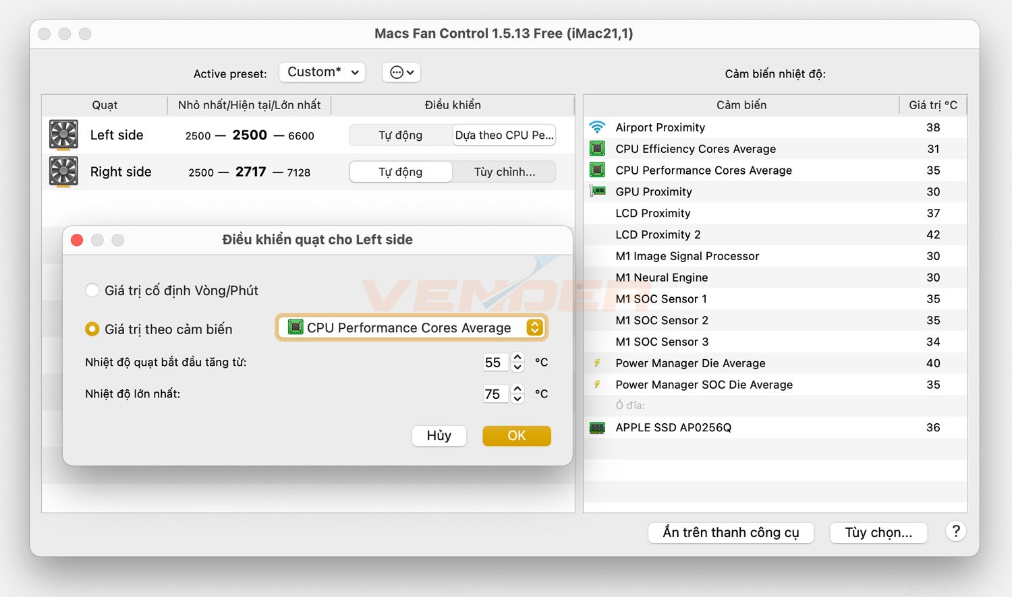Image resolution: width=1012 pixels, height=597 pixels.
Task: Open Tùy chọn... preferences button
Action: (x=878, y=532)
